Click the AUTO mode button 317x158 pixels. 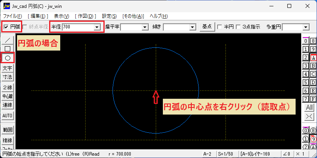(x=8, y=116)
